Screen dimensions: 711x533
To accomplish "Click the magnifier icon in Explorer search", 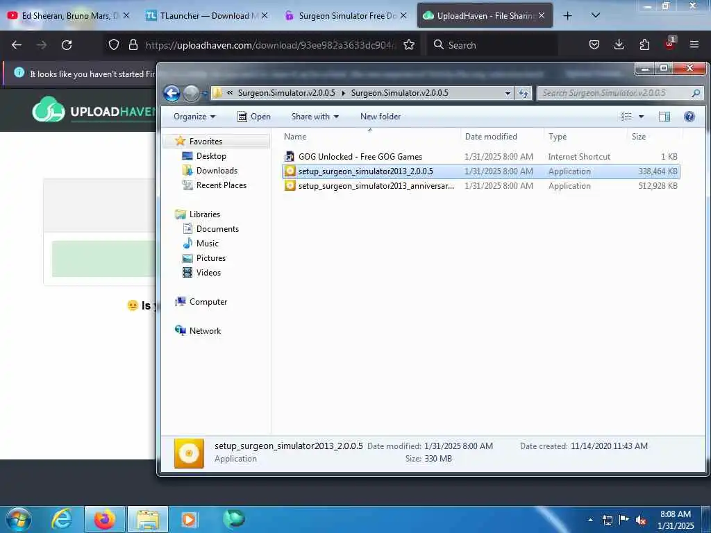I will point(696,93).
